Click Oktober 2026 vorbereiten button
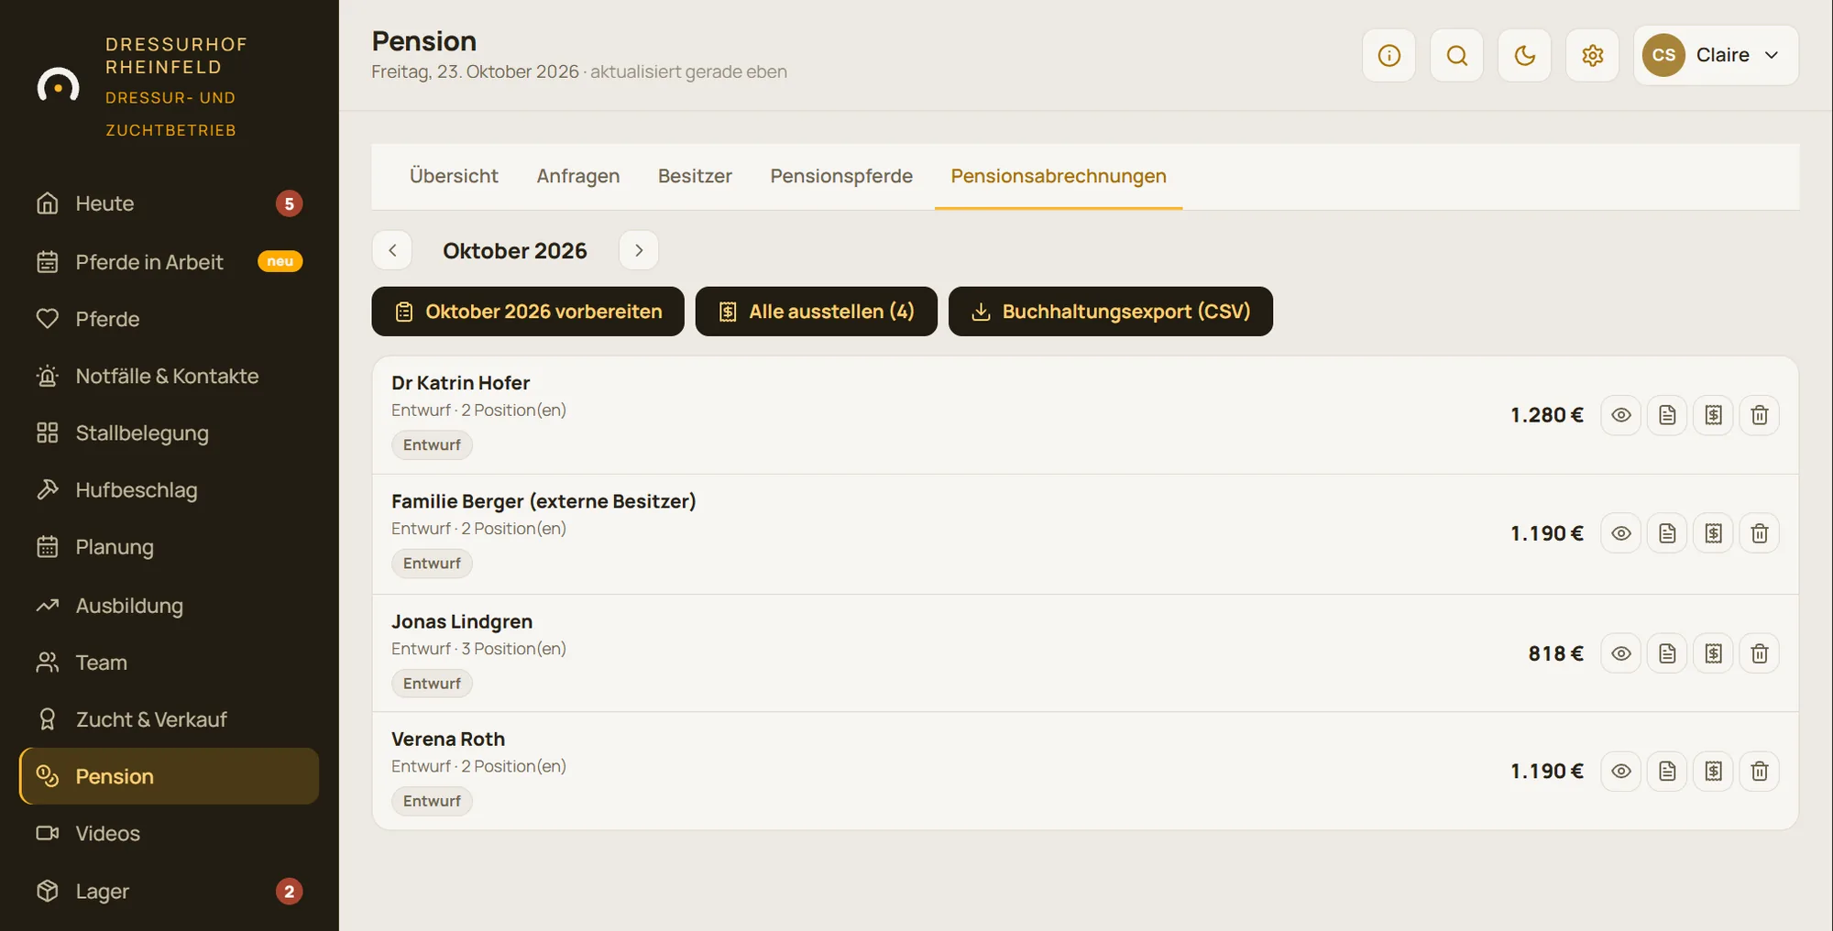 click(x=528, y=312)
